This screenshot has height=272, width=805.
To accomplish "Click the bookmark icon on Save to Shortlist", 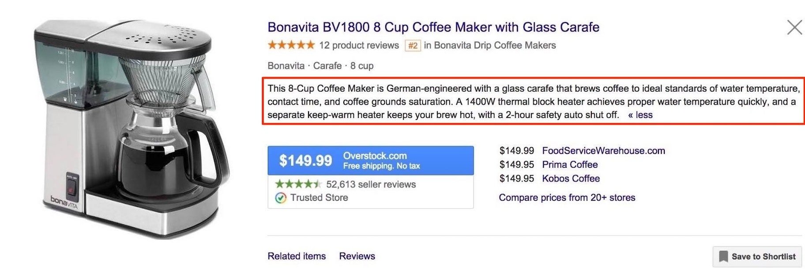I will tap(723, 257).
